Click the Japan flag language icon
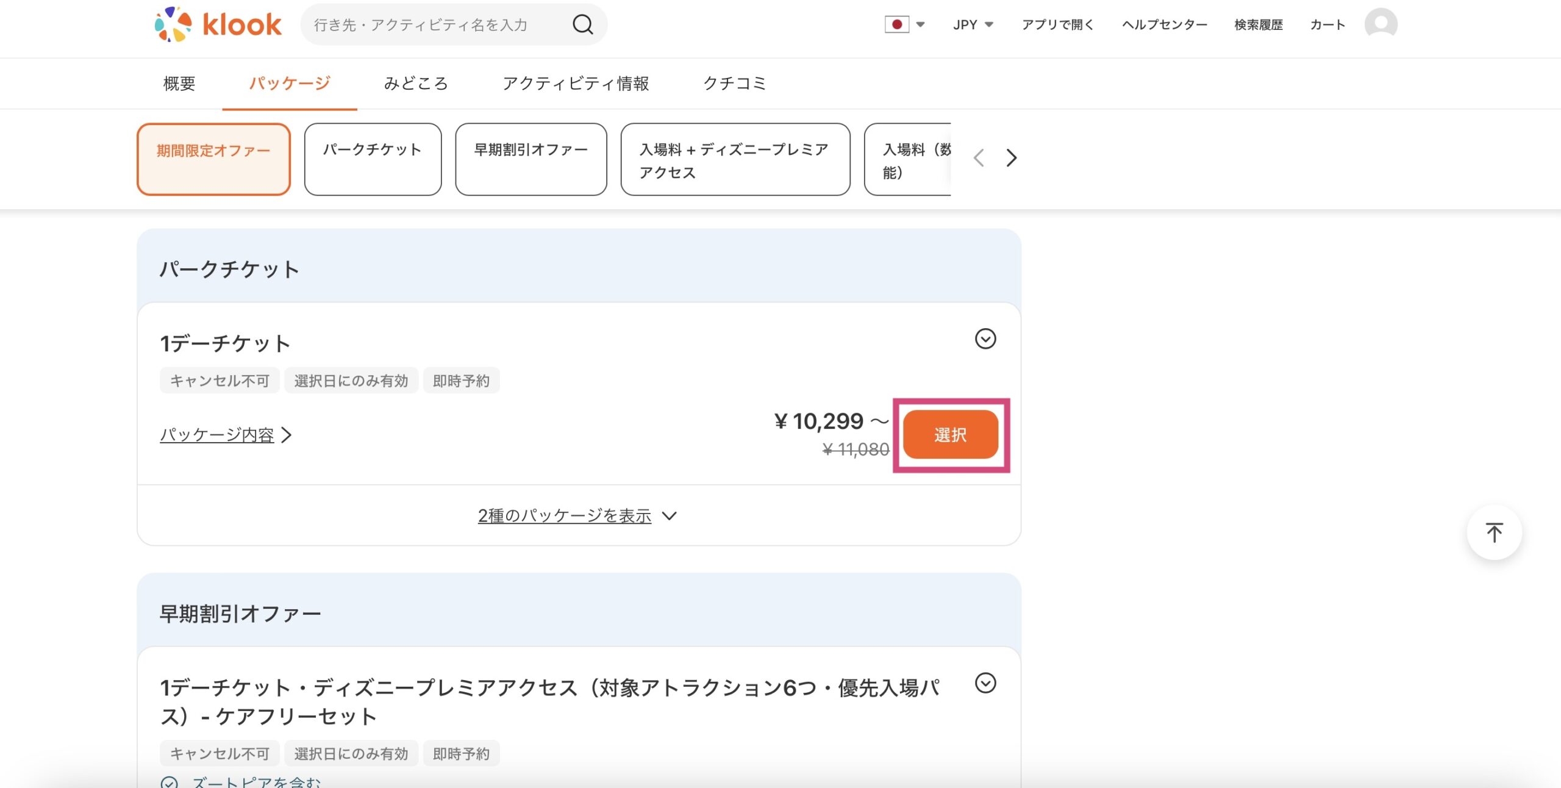Image resolution: width=1561 pixels, height=788 pixels. [897, 24]
